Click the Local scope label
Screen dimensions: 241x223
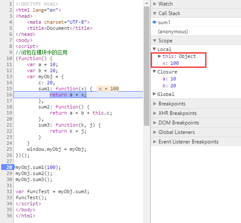point(164,49)
